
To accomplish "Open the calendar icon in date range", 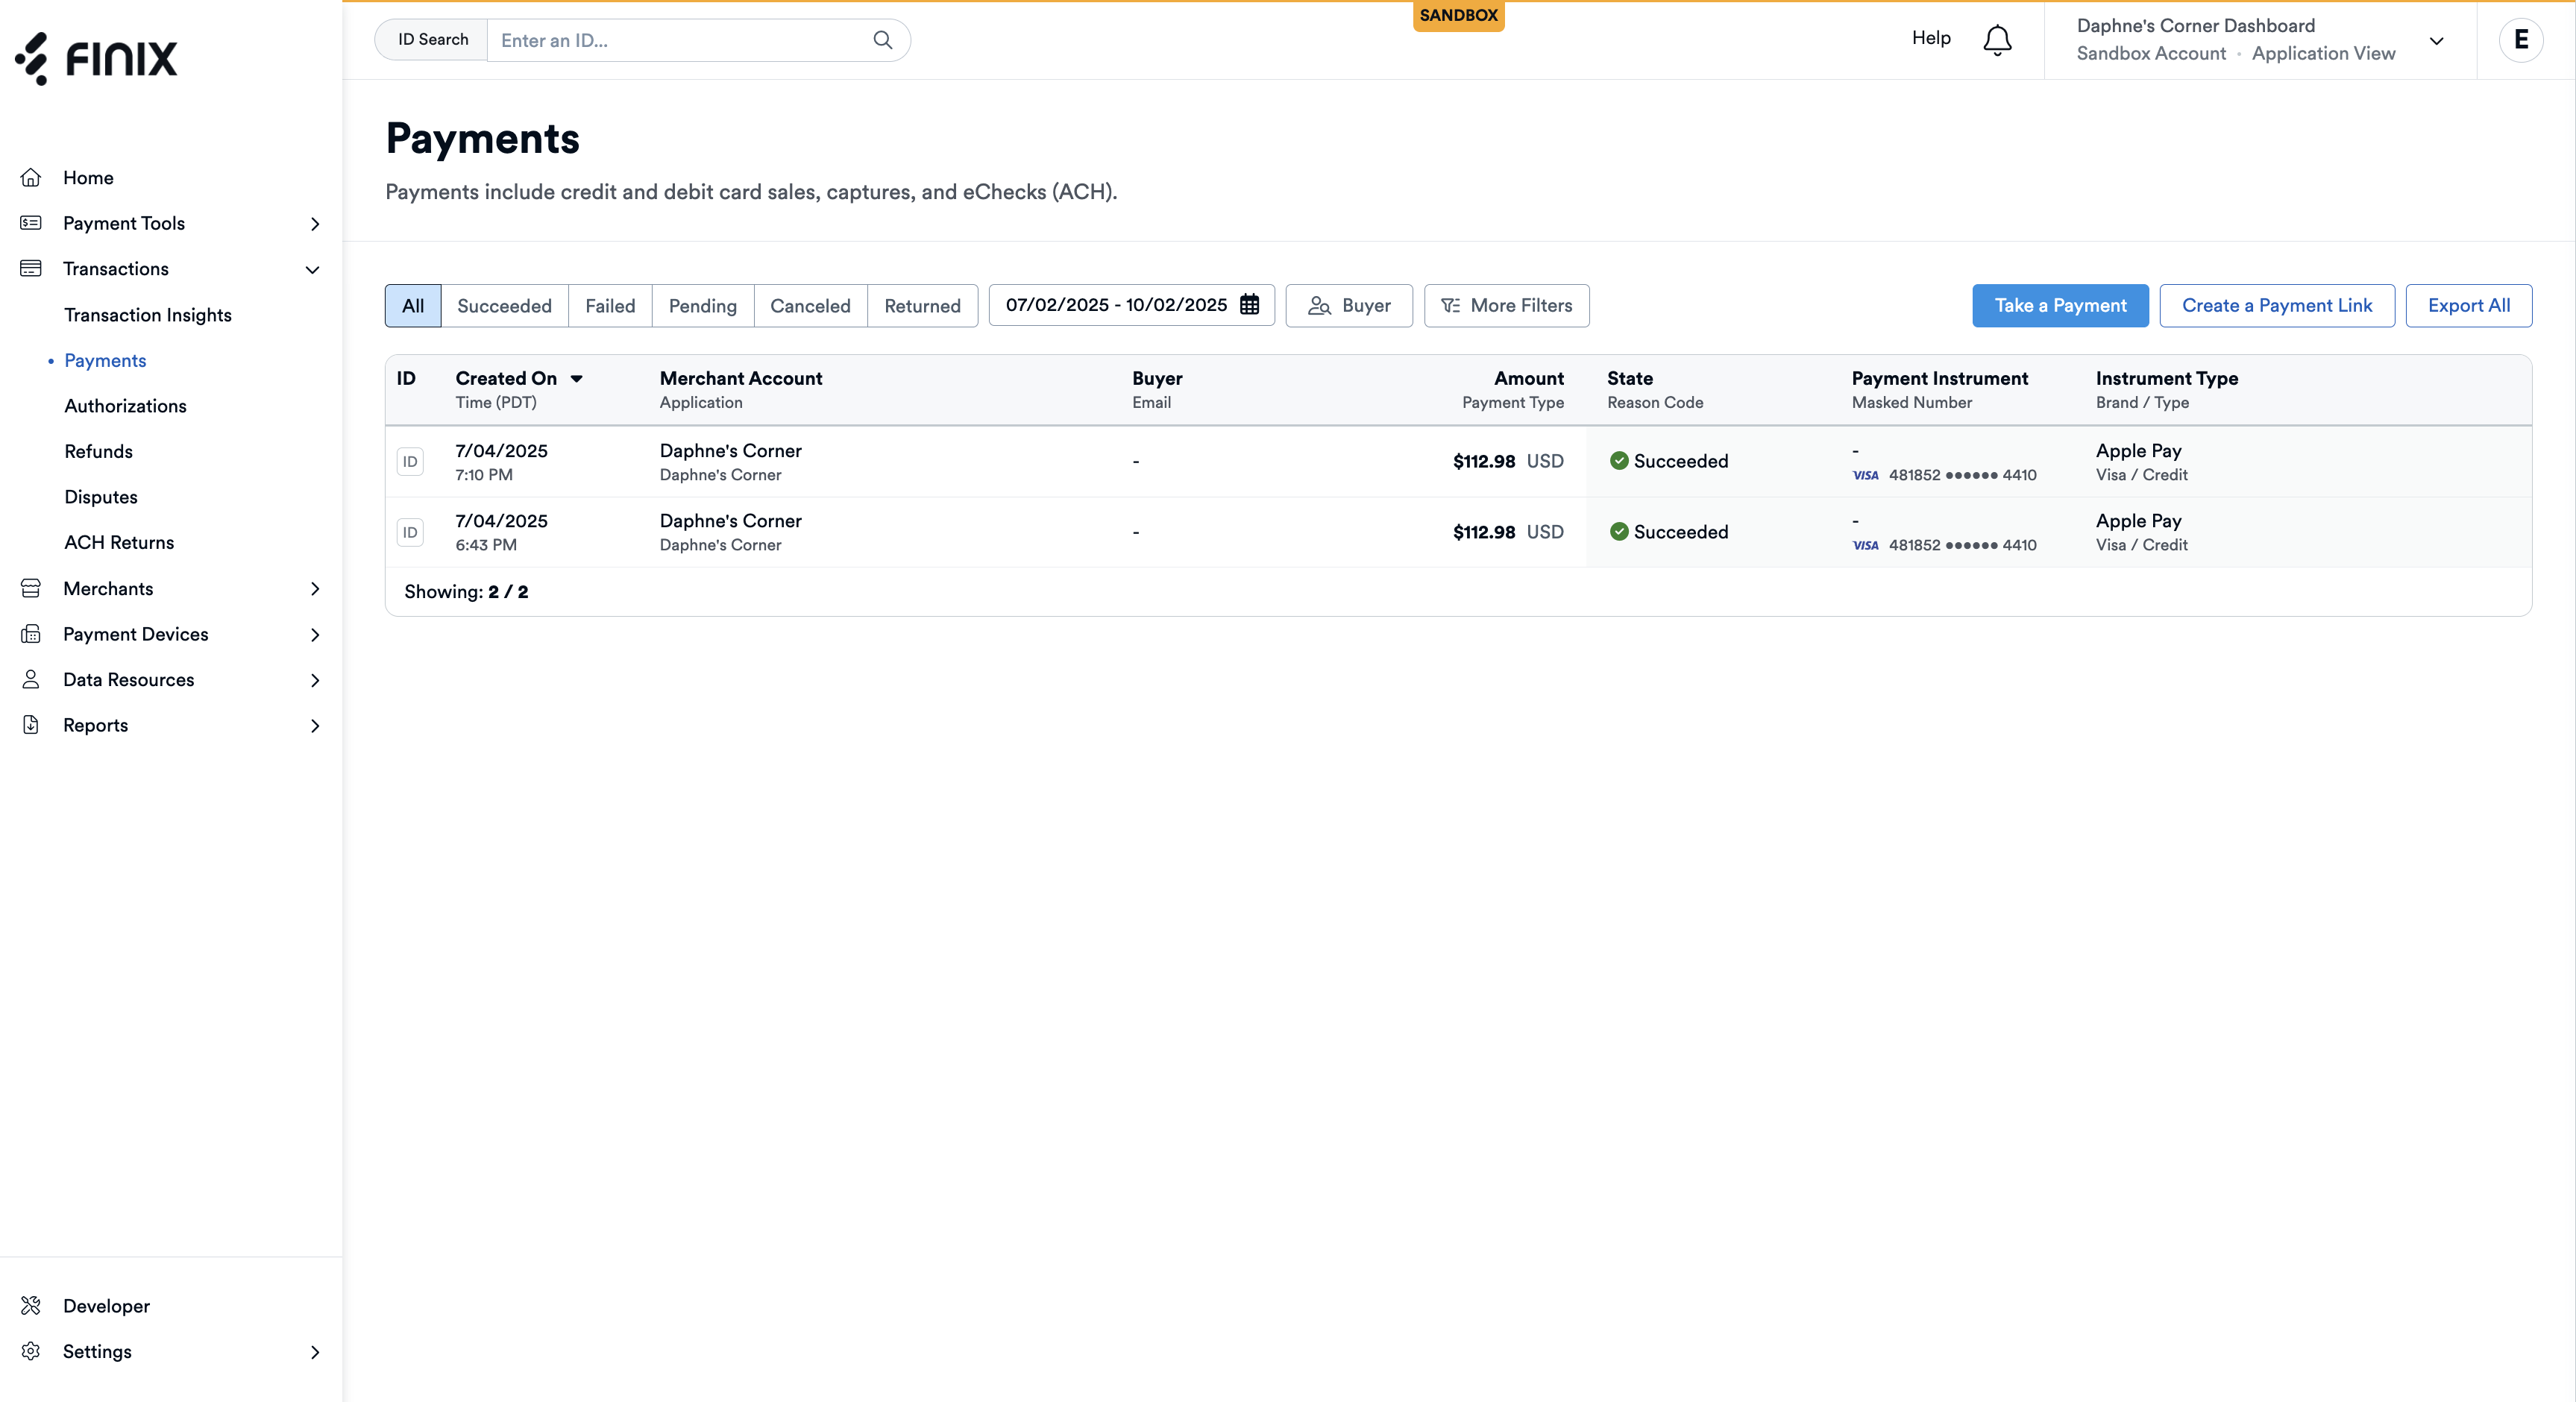I will tap(1249, 305).
